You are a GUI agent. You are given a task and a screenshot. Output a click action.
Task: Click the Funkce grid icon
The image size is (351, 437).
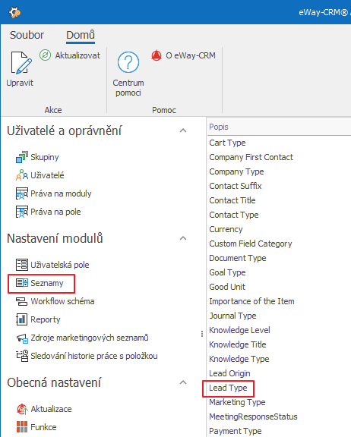coord(22,427)
